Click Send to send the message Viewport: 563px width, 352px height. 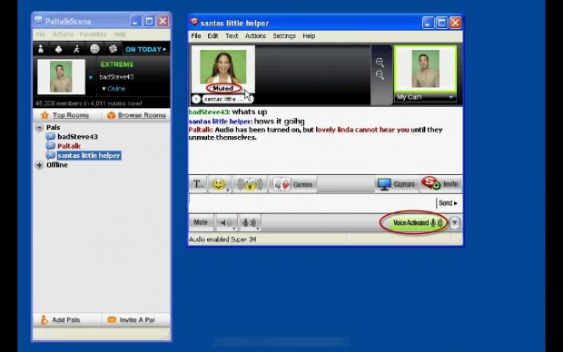pos(448,203)
